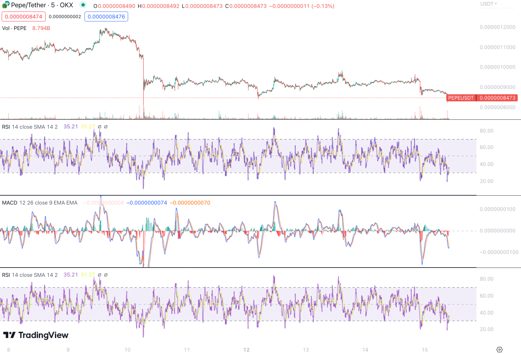Click the current price tag 0.0000008473
The image size is (521, 354).
(497, 98)
